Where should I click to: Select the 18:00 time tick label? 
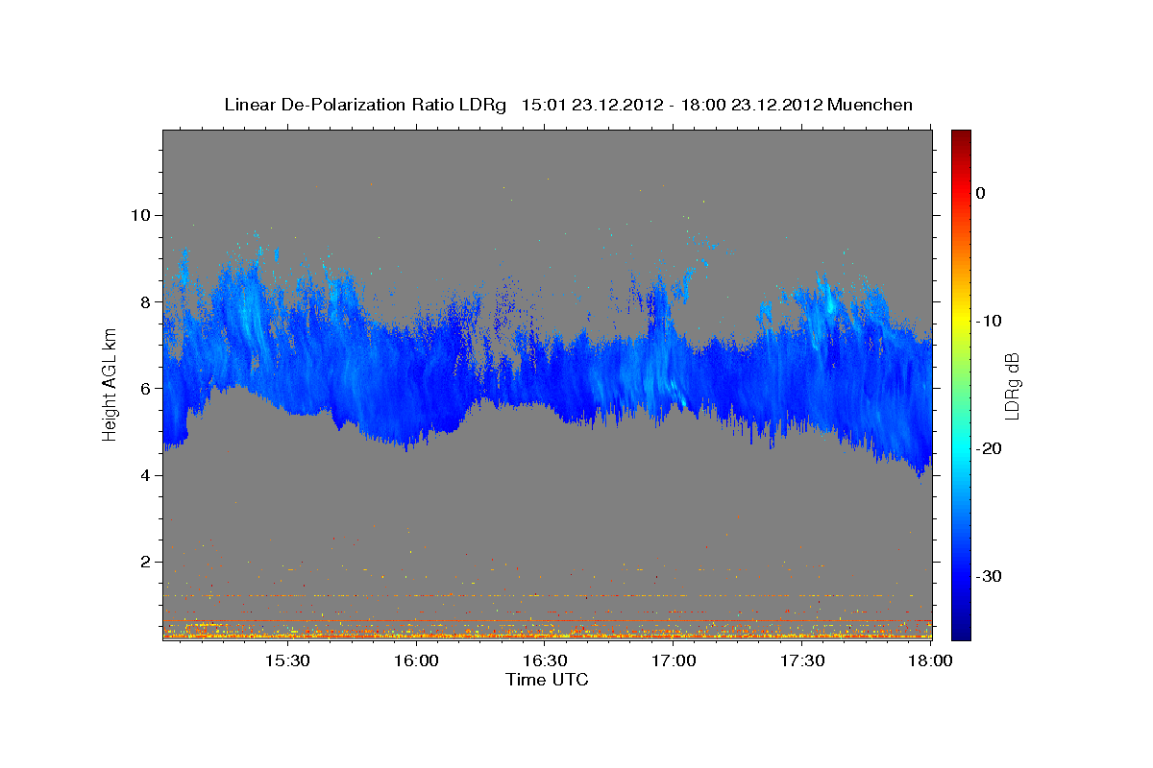(929, 660)
